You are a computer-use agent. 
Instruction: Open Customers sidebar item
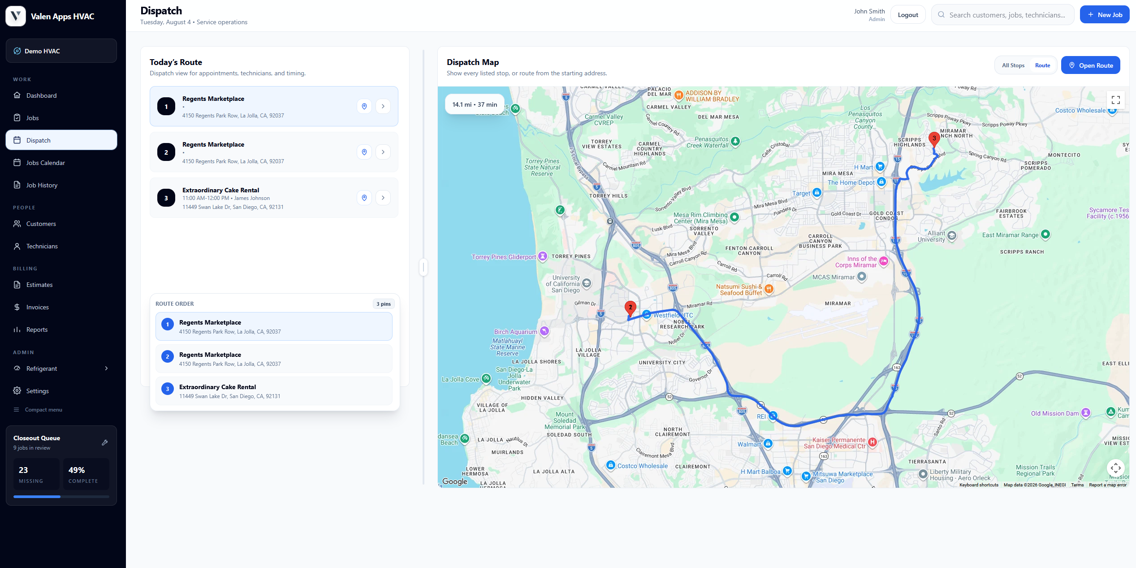pyautogui.click(x=61, y=224)
